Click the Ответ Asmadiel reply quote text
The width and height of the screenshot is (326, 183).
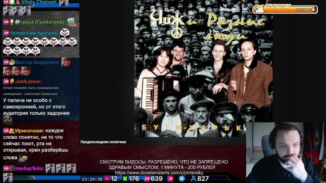(x=31, y=91)
